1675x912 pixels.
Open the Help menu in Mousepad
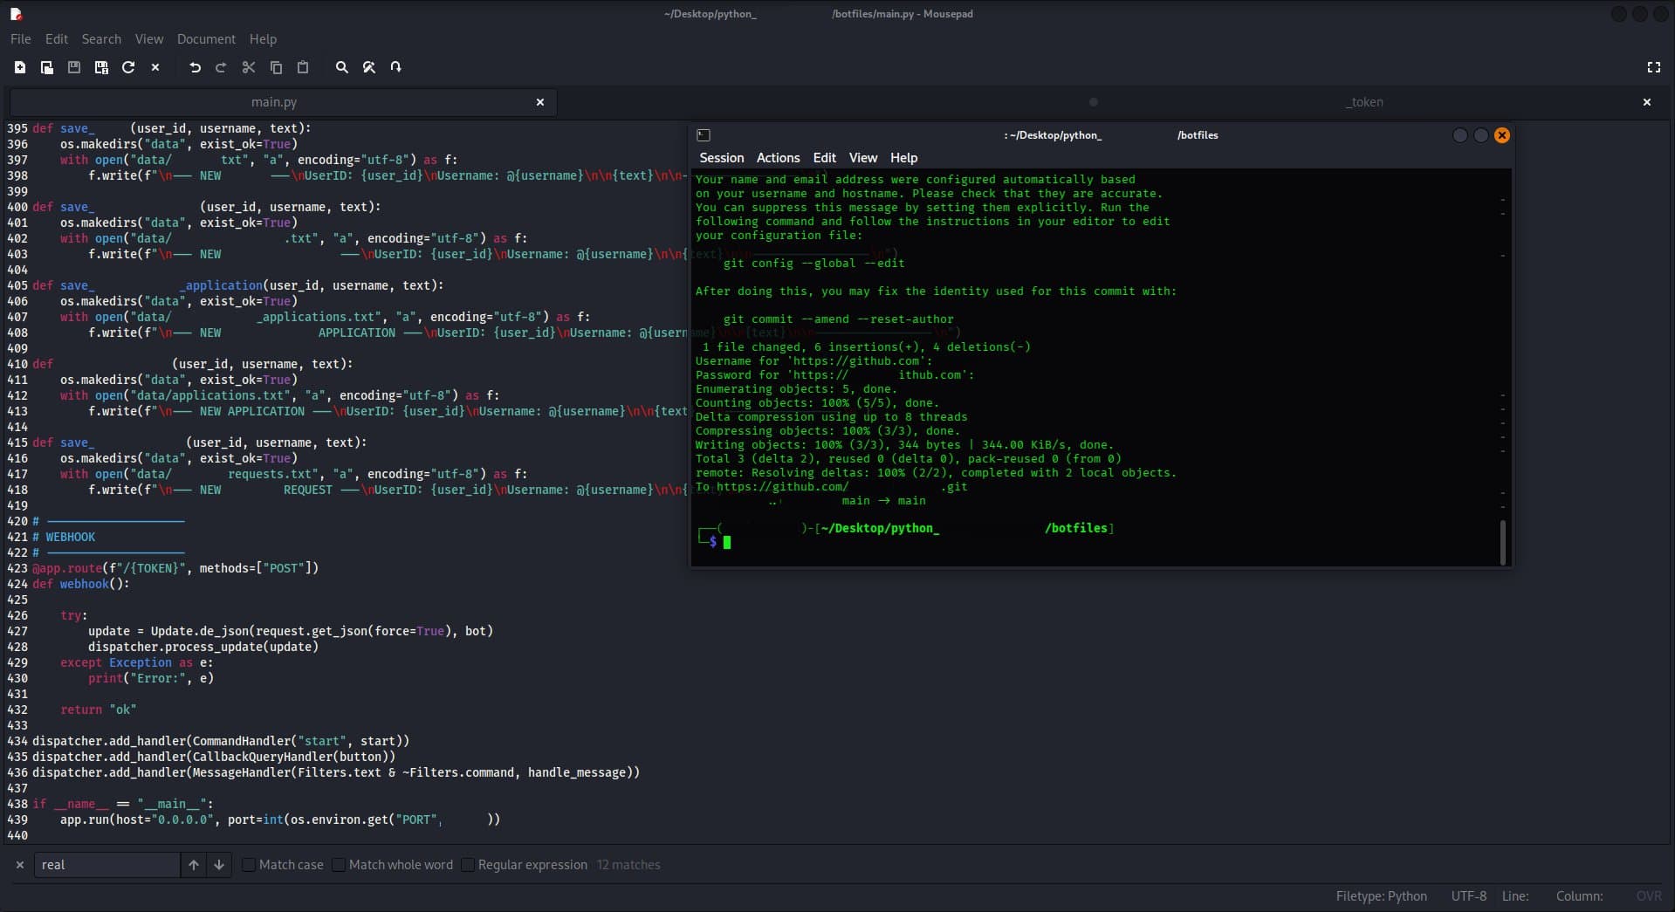pyautogui.click(x=263, y=39)
